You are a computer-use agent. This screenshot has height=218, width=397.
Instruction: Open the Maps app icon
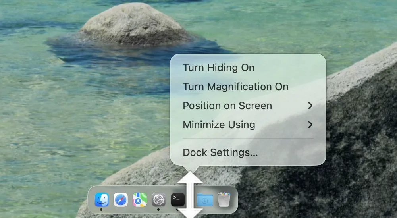(x=140, y=200)
